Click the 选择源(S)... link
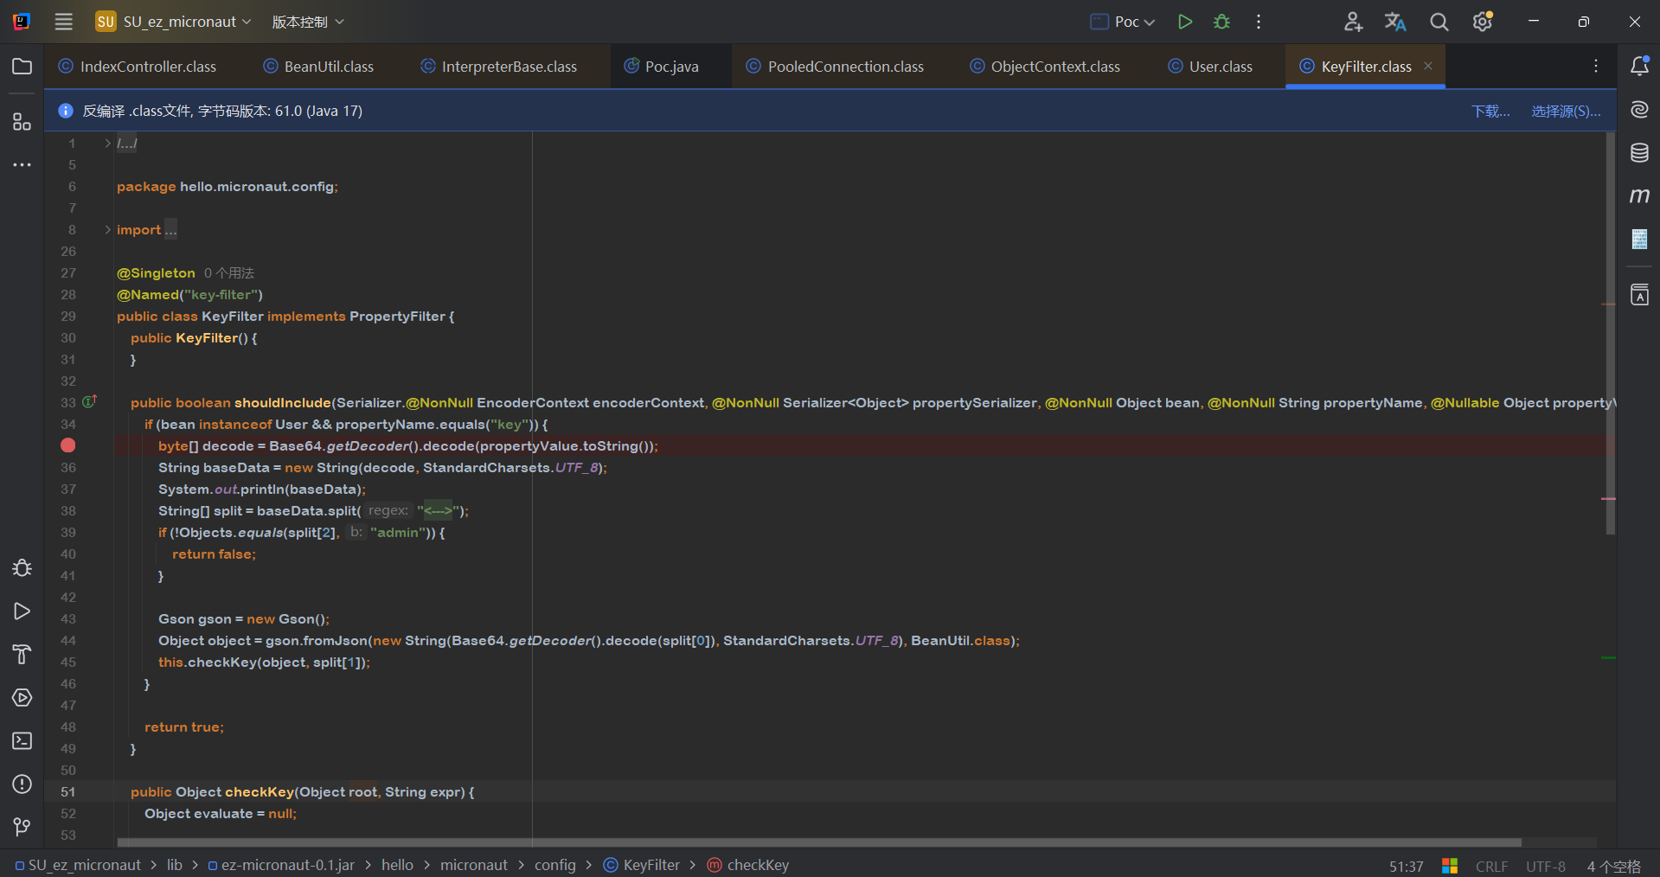 (x=1566, y=111)
